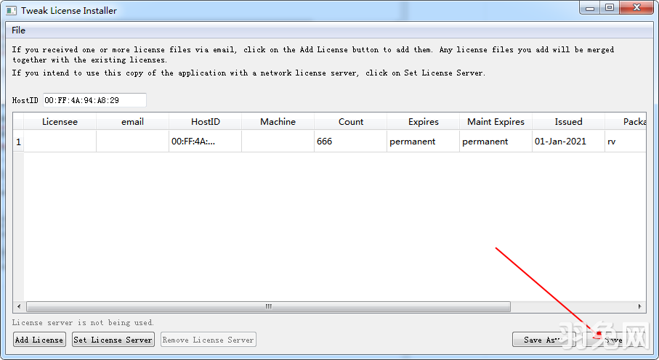Click the HostID text field
The height and width of the screenshot is (360, 659).
[94, 100]
